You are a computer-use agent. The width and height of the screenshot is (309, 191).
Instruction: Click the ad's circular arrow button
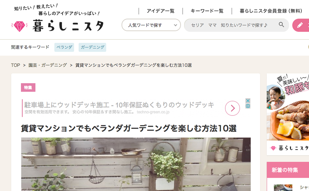tap(232, 108)
